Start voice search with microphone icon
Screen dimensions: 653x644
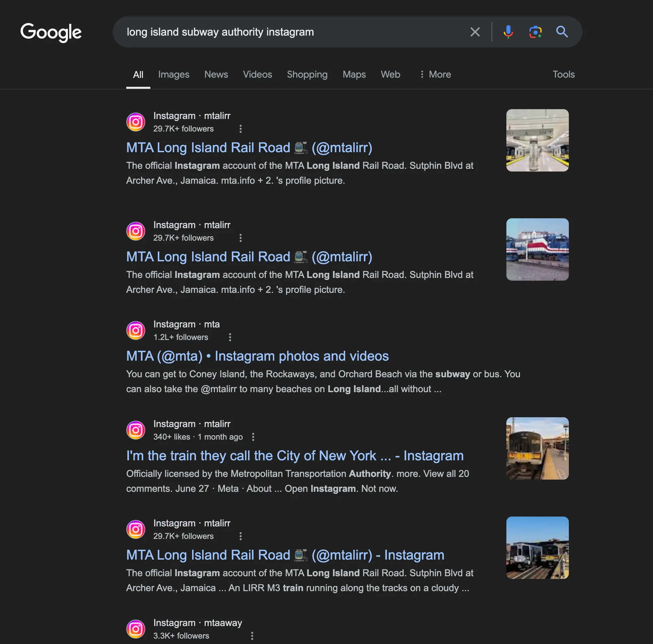tap(508, 32)
